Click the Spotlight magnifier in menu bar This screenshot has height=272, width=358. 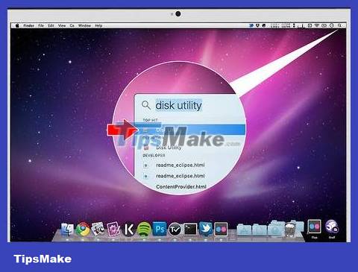click(x=339, y=25)
